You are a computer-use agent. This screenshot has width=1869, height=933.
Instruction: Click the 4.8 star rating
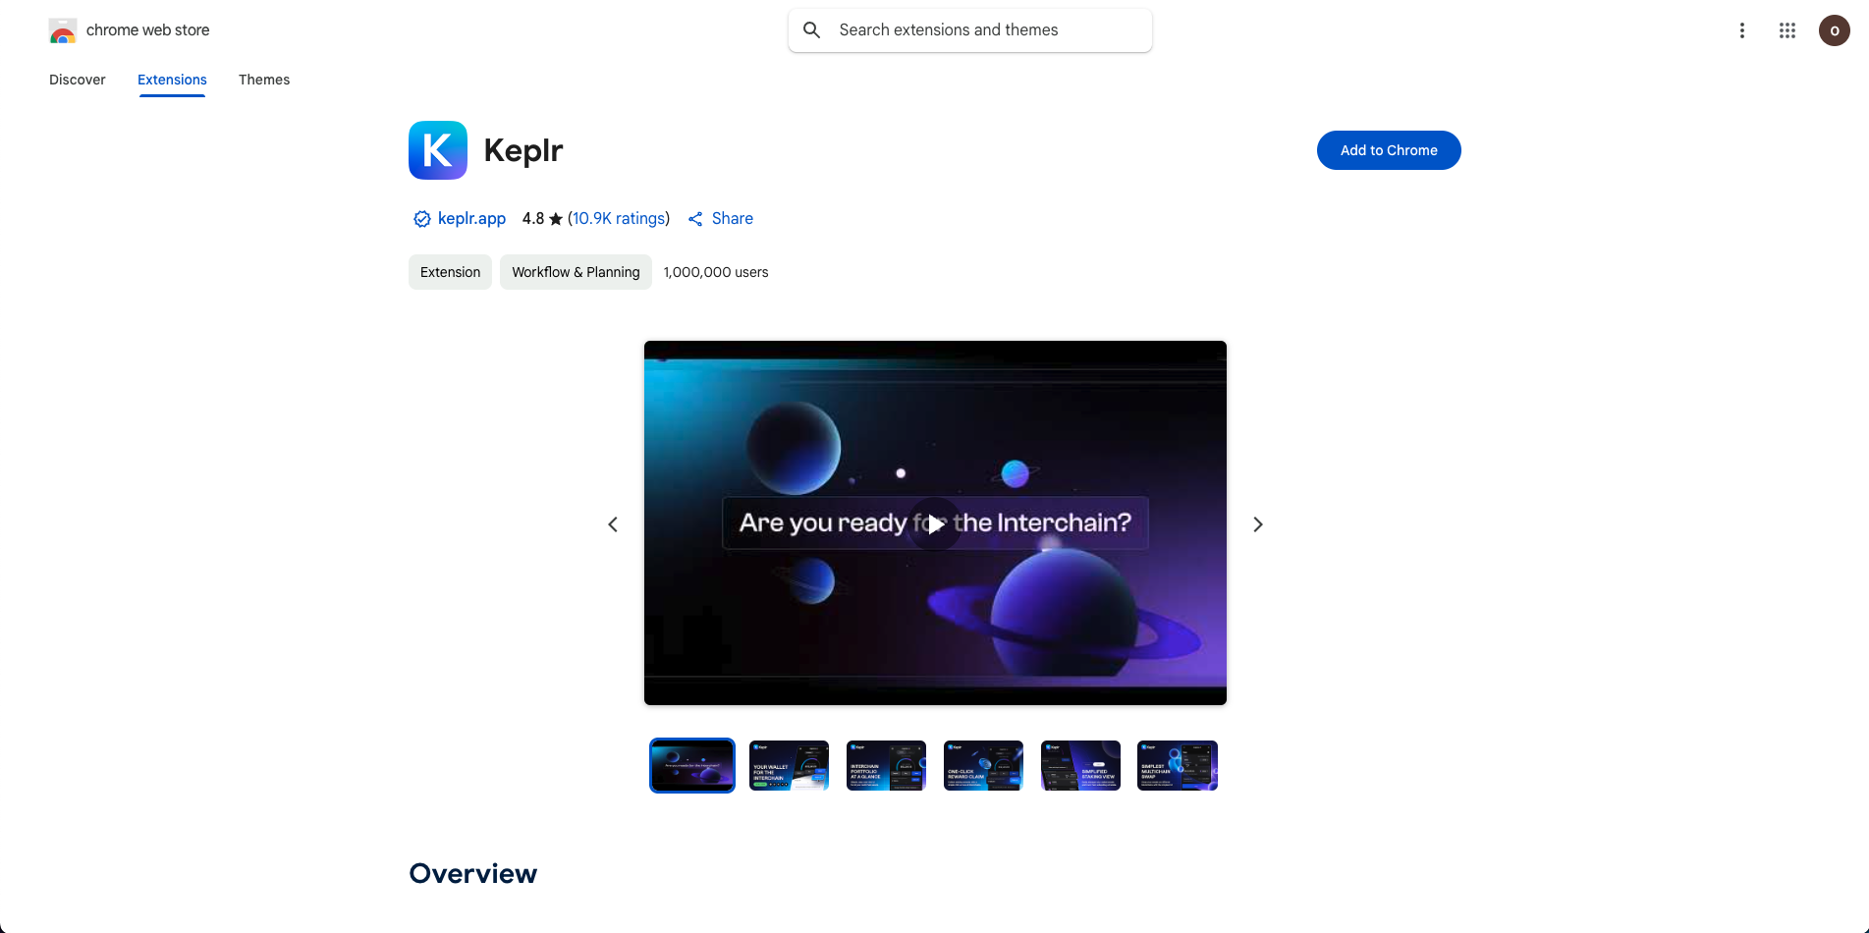[x=542, y=218]
